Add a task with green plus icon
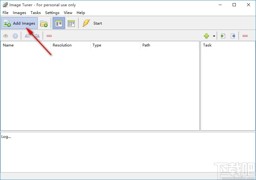 click(206, 36)
